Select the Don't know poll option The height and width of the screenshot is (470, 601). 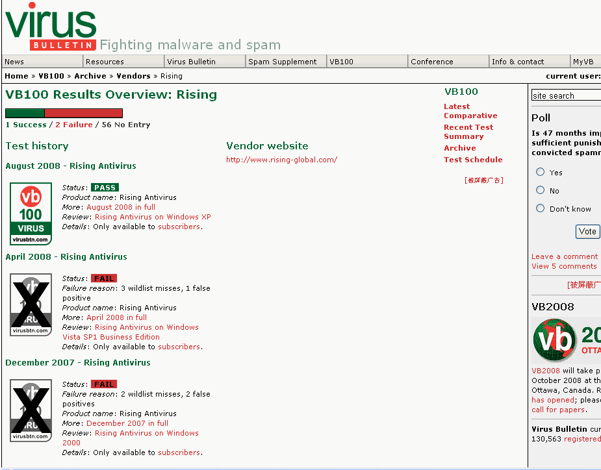tap(540, 208)
